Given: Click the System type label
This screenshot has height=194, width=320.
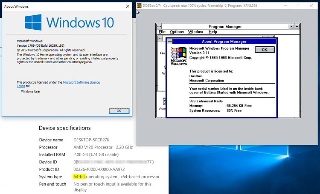Looking at the screenshot, I should (x=50, y=177).
